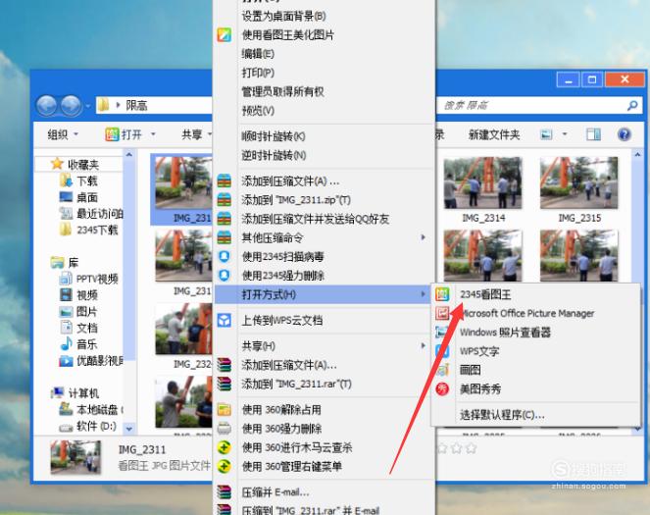Click the change view icon in the toolbar

point(546,134)
